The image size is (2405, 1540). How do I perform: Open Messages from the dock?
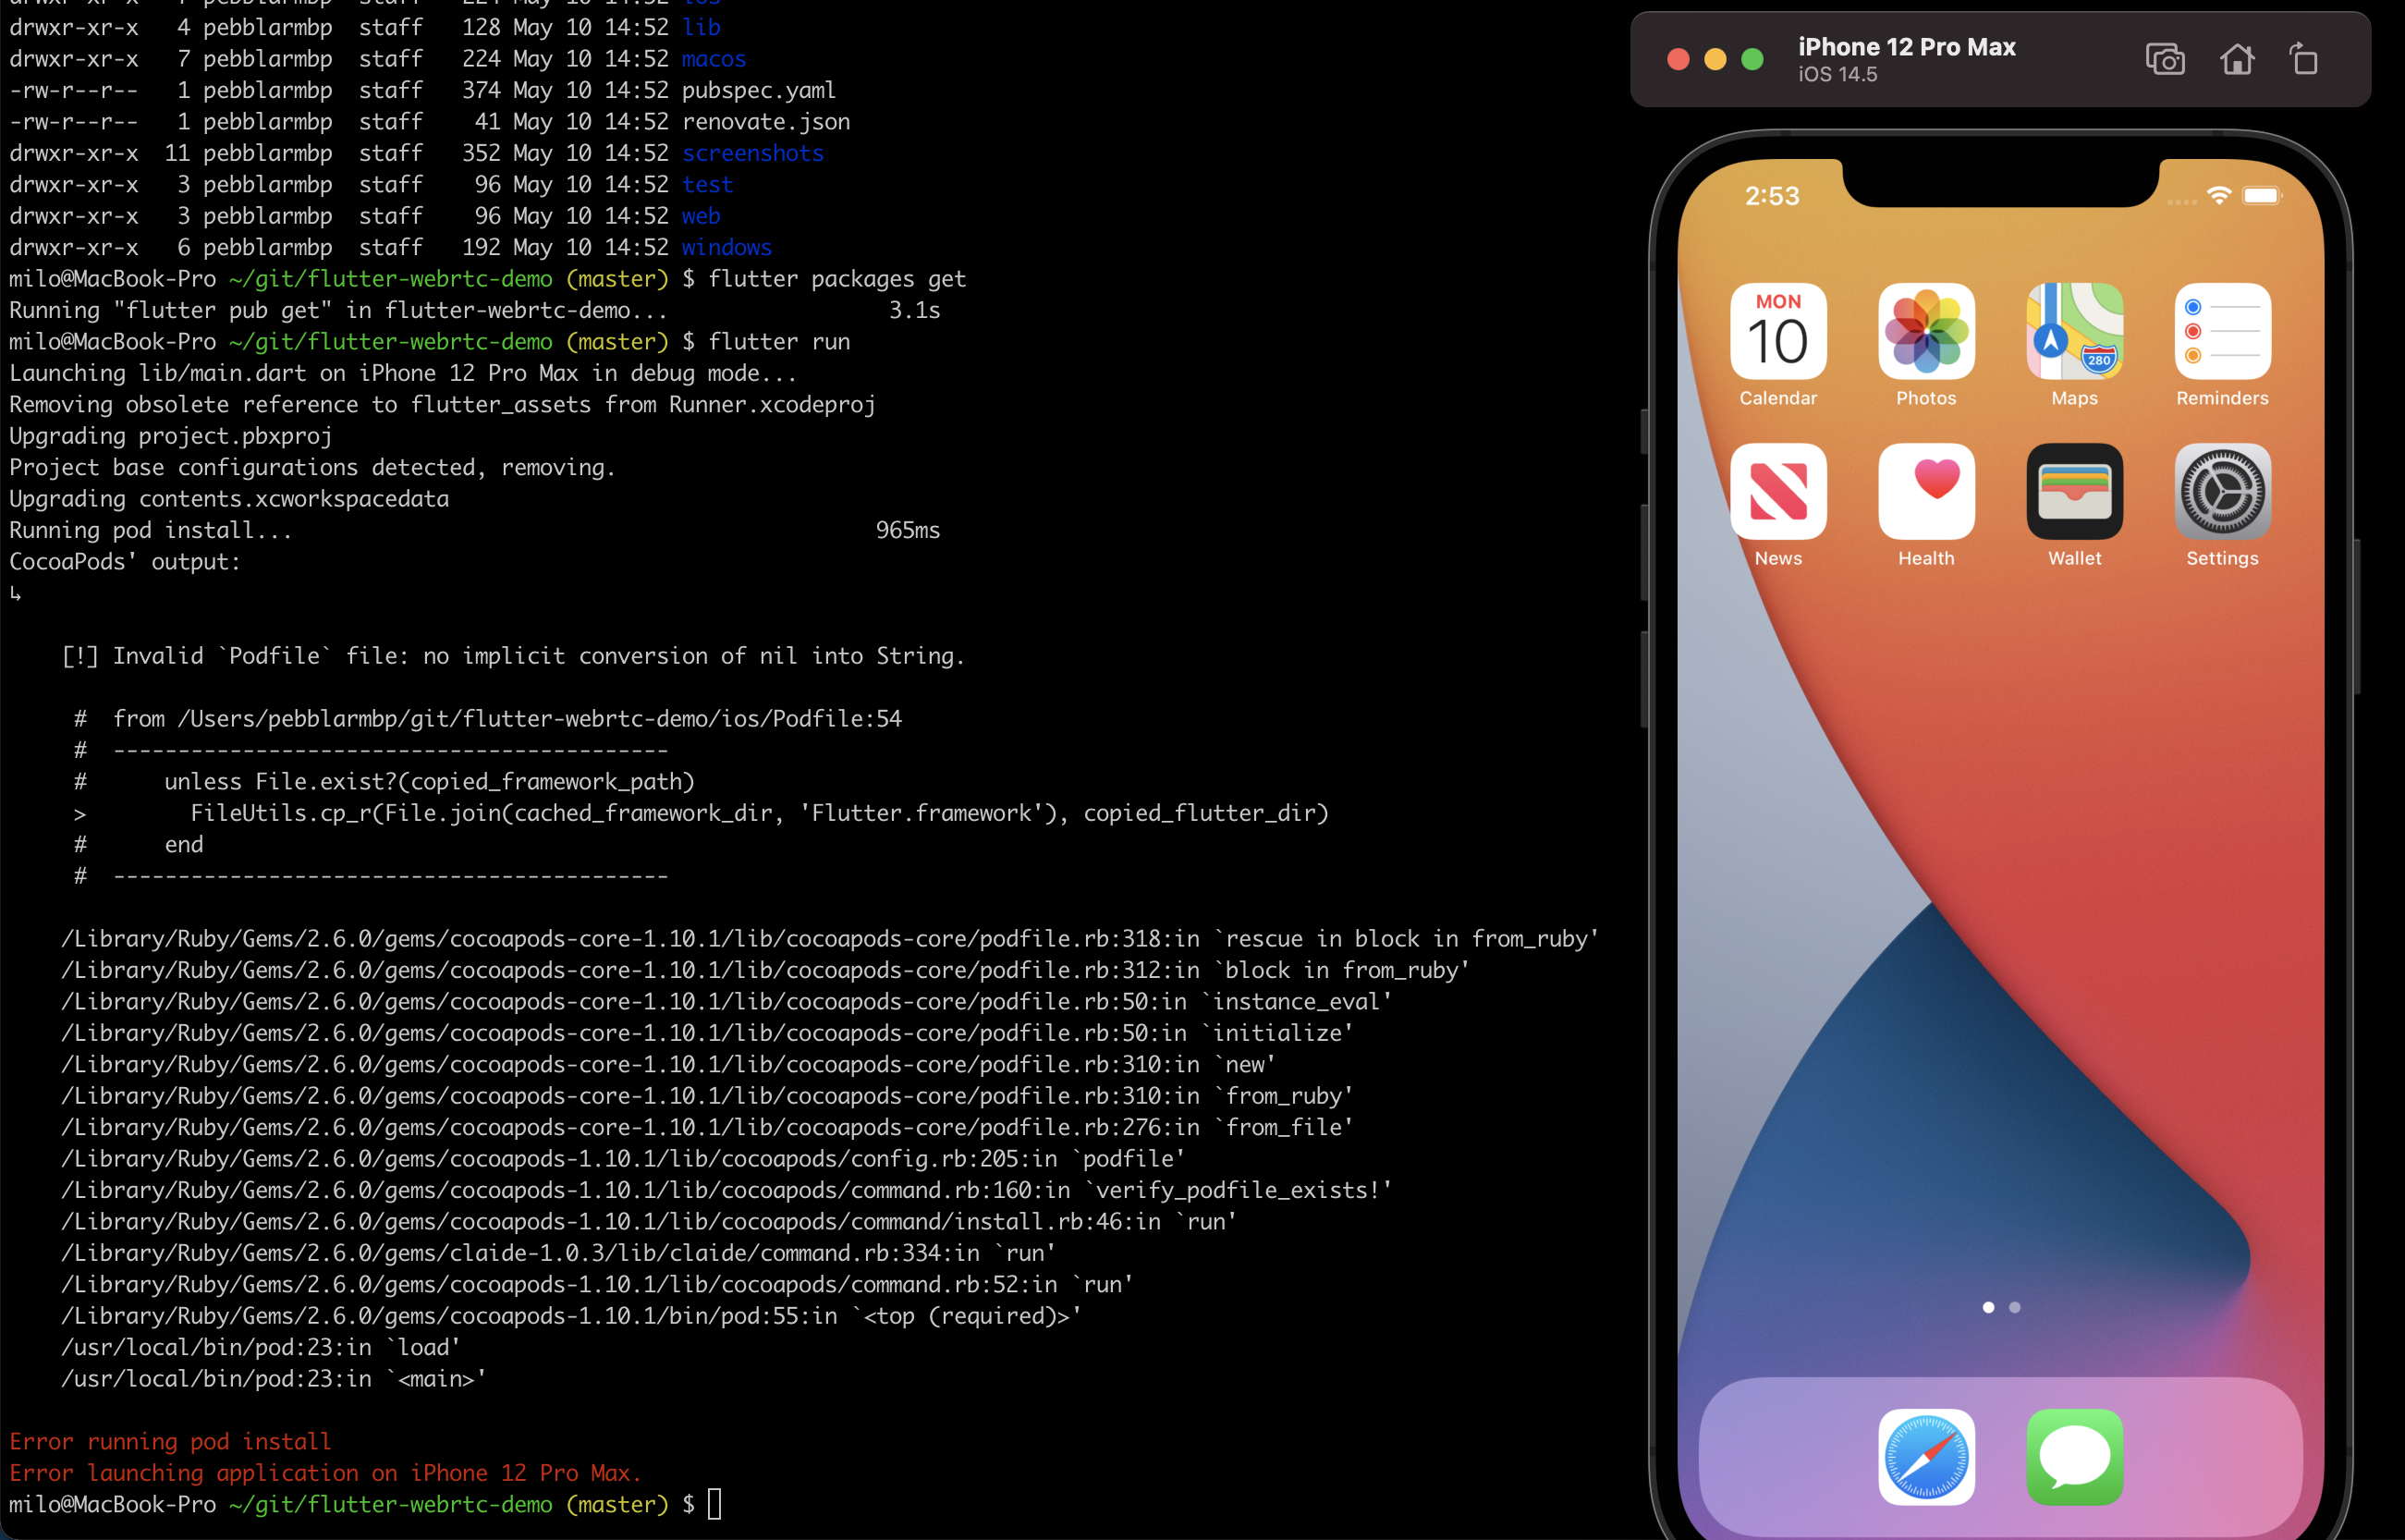[2074, 1456]
